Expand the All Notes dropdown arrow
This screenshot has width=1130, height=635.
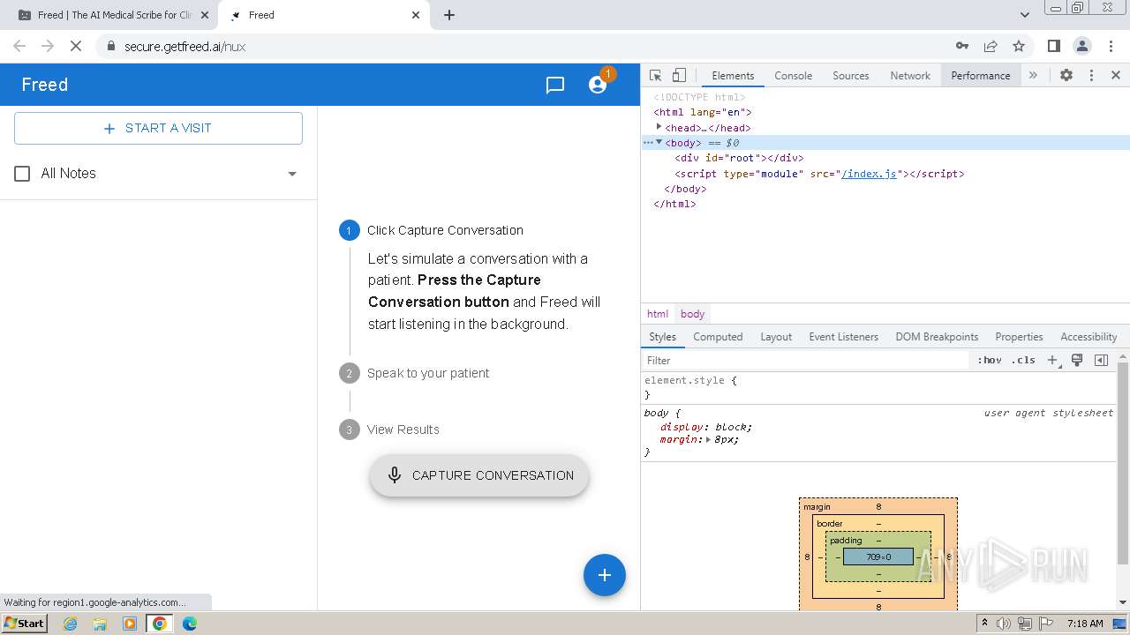point(292,174)
